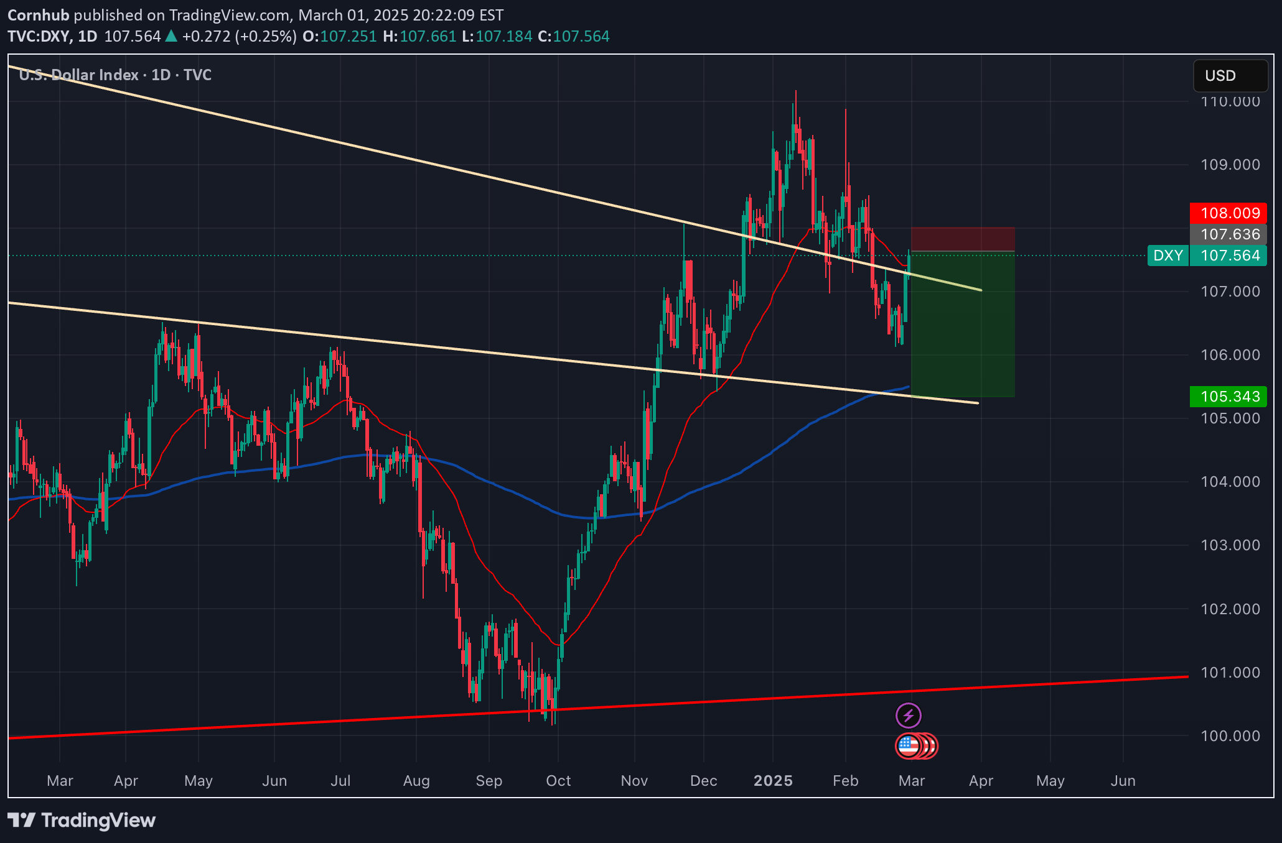Click the 2025 label on the time axis

click(x=773, y=781)
